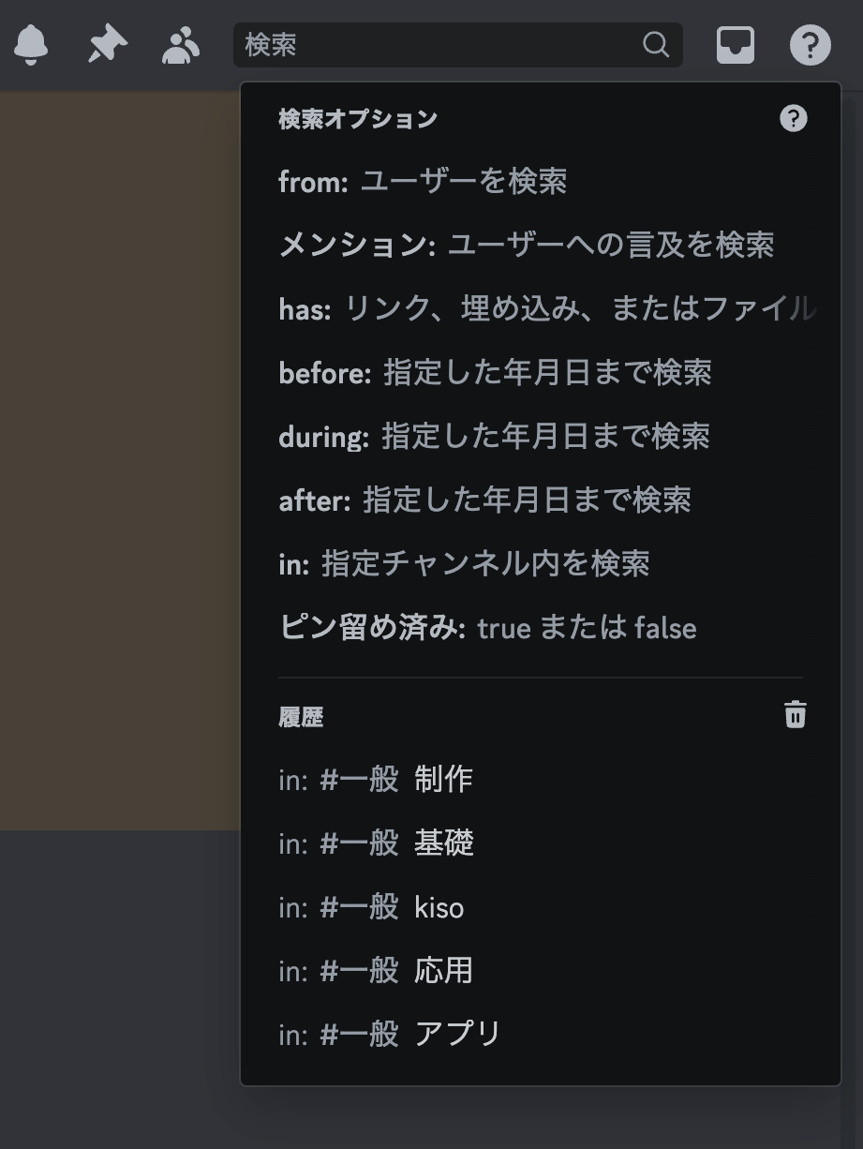
Task: Open search options help question mark
Action: [x=794, y=118]
